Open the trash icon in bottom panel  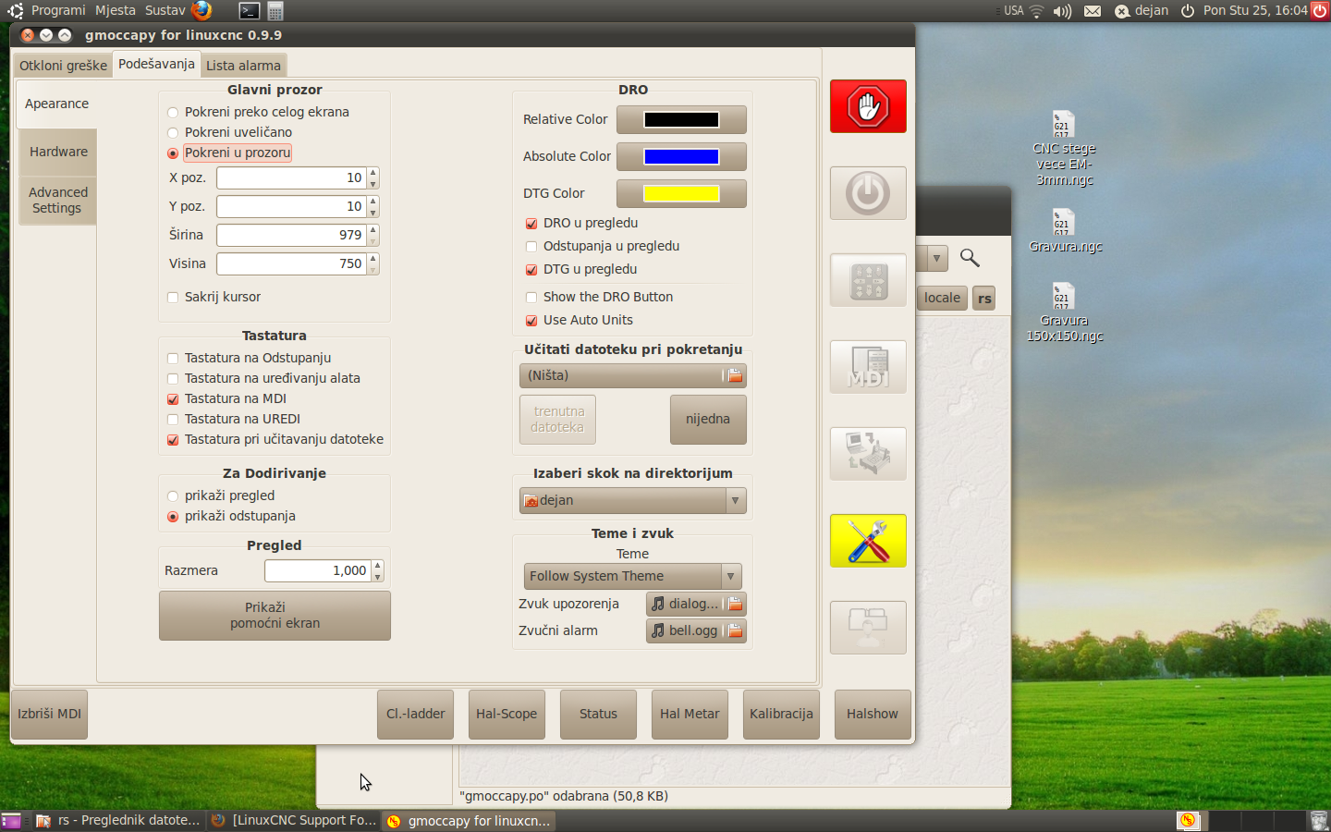[1319, 820]
